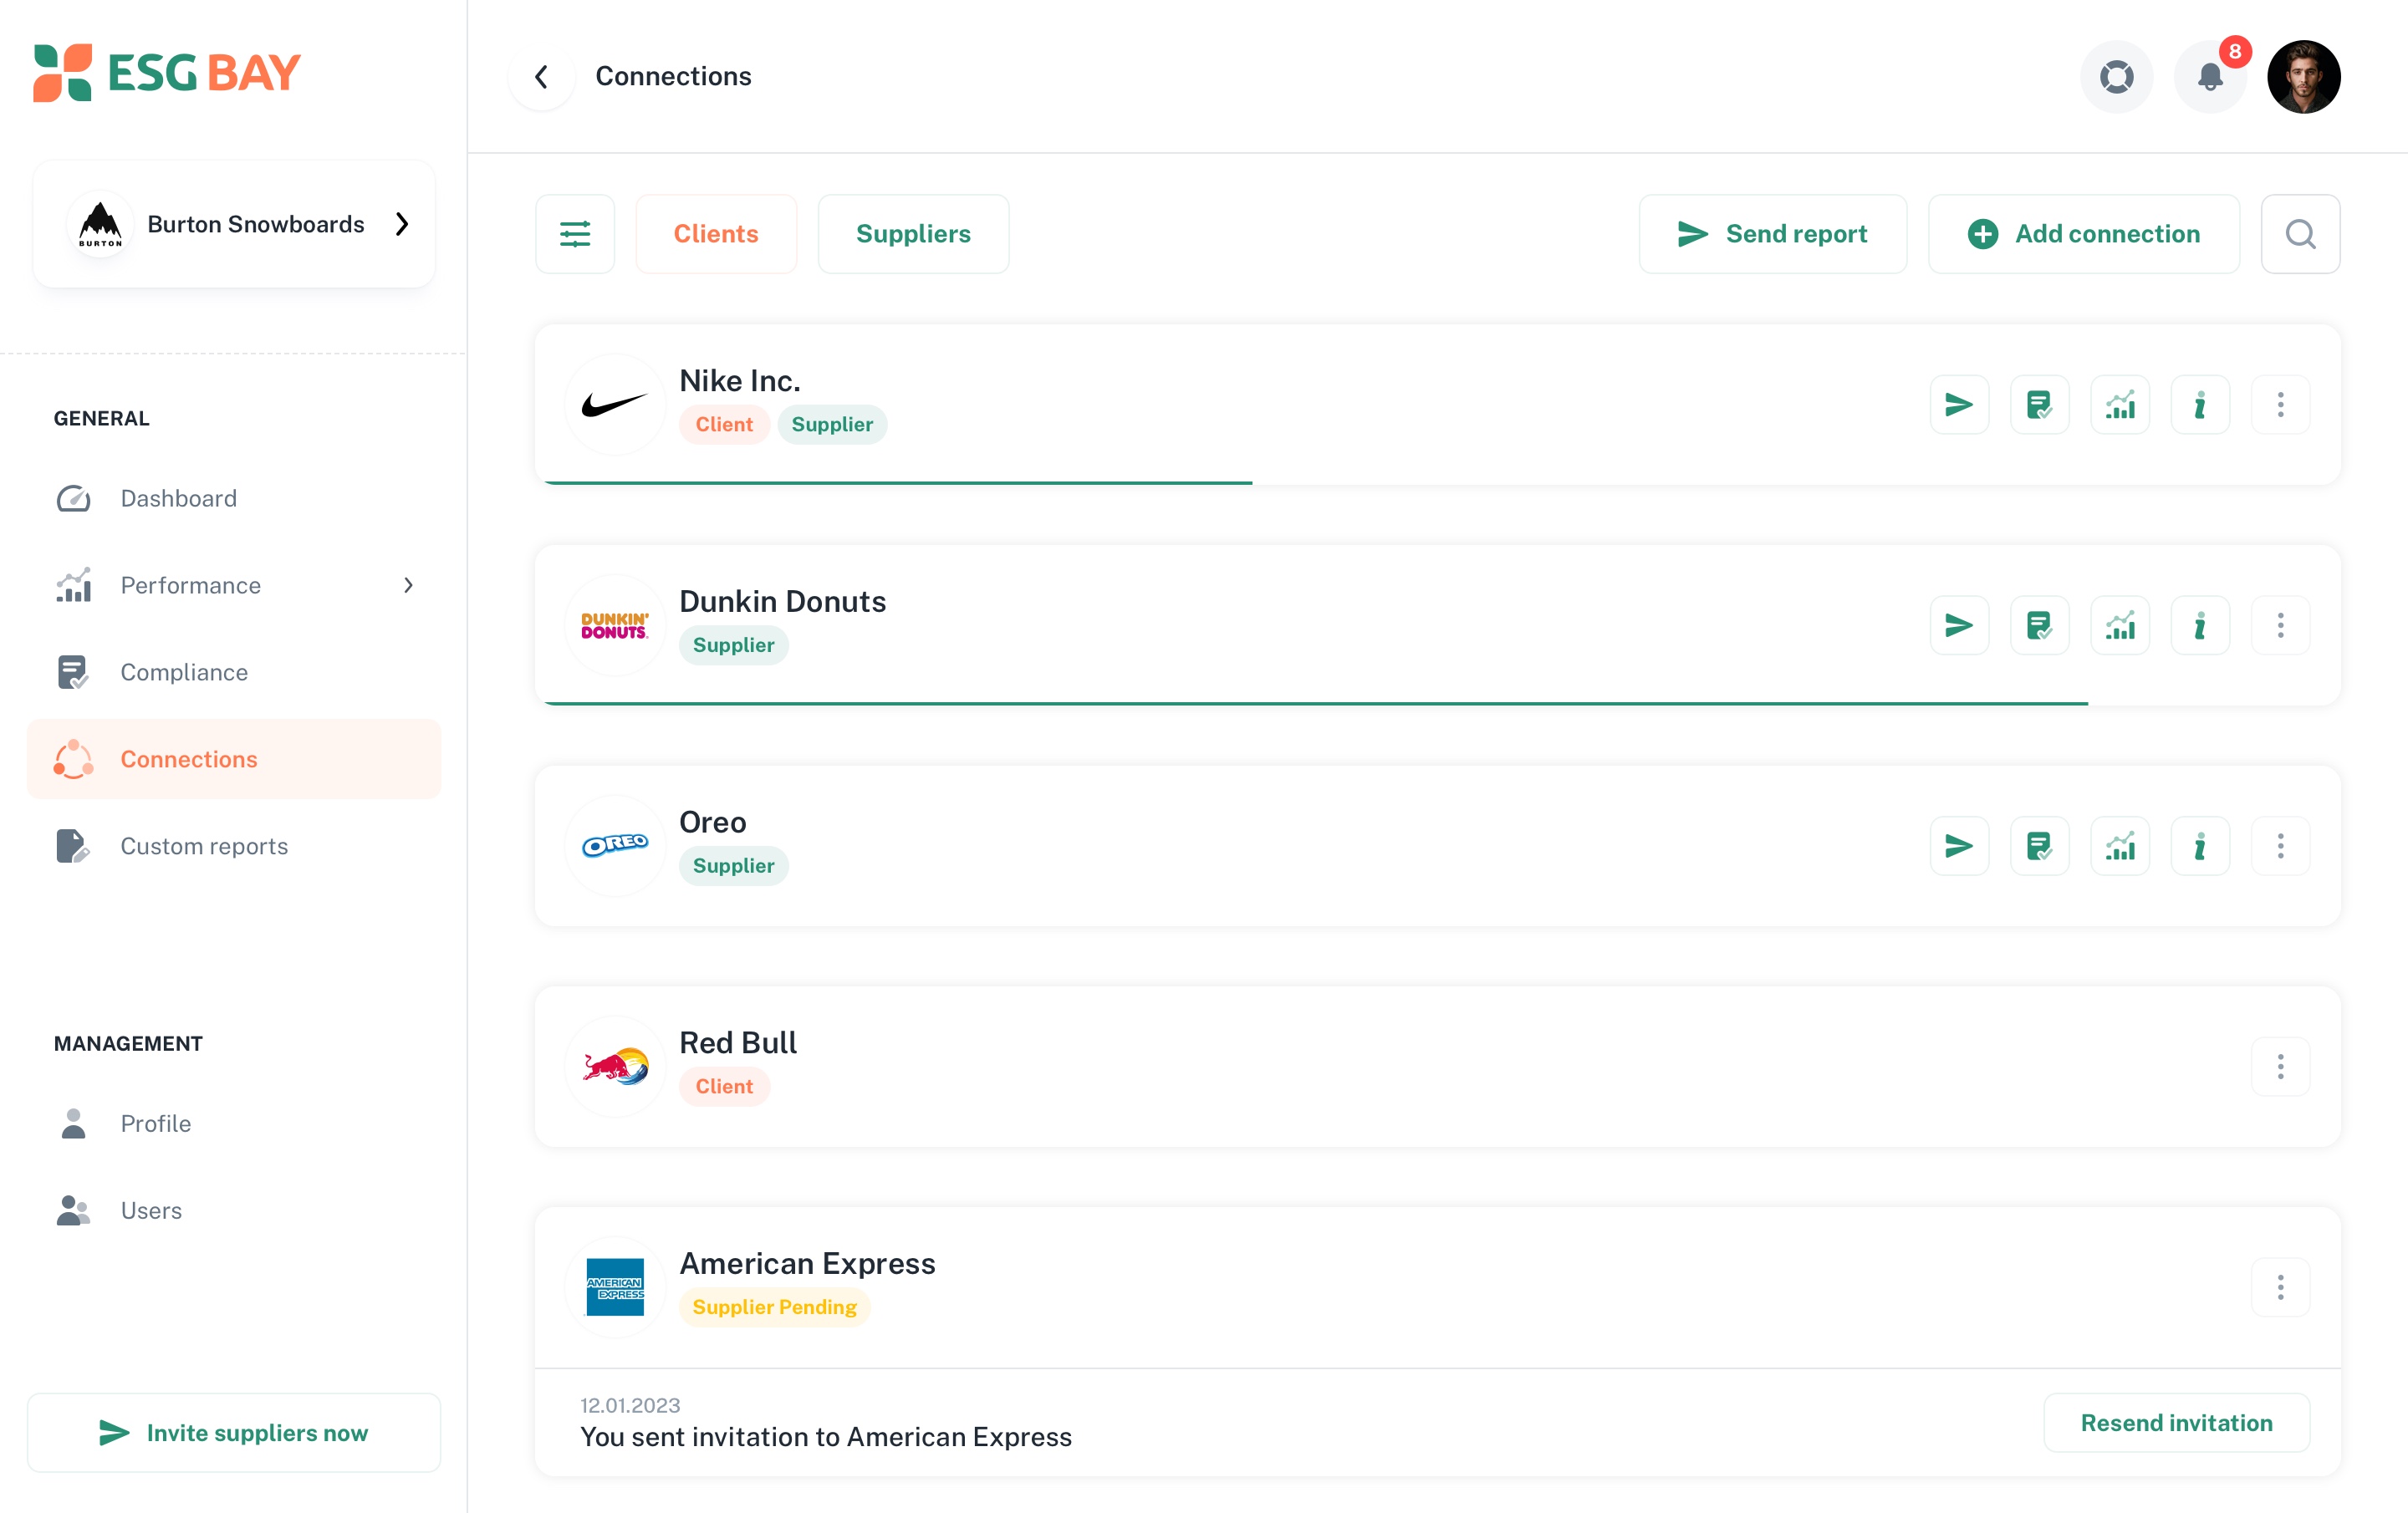Click the Nike logo thumbnail
The width and height of the screenshot is (2408, 1513).
tap(615, 405)
